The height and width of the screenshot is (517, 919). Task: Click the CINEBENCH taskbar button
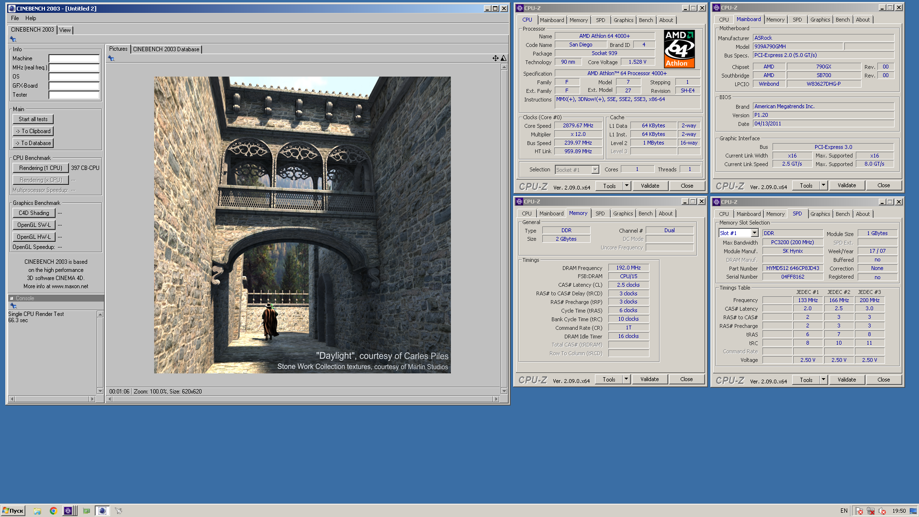(x=102, y=511)
